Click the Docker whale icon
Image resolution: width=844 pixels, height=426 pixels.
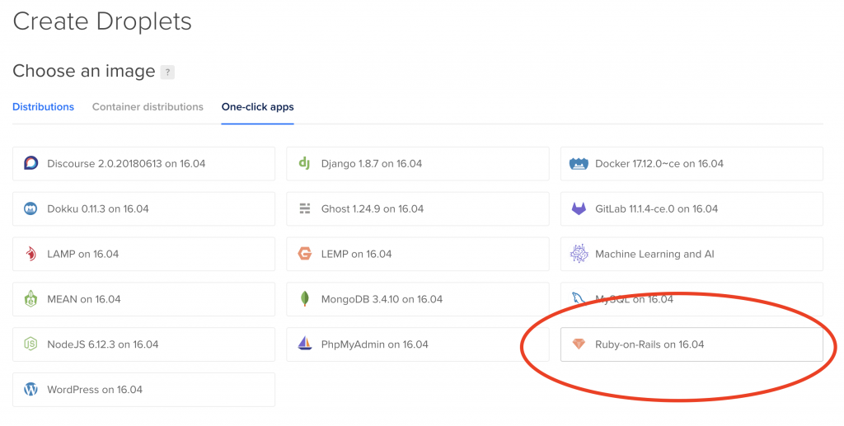click(579, 163)
